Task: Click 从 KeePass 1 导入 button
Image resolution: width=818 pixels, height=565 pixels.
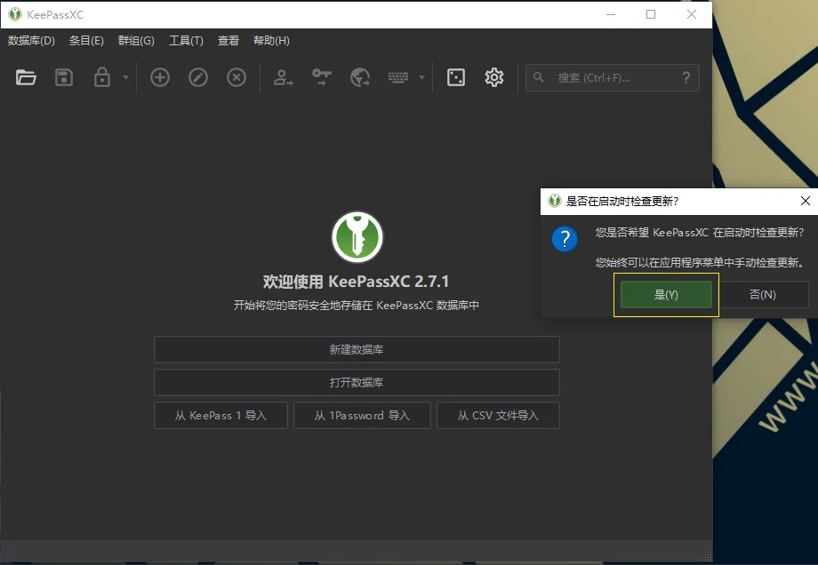Action: tap(221, 415)
